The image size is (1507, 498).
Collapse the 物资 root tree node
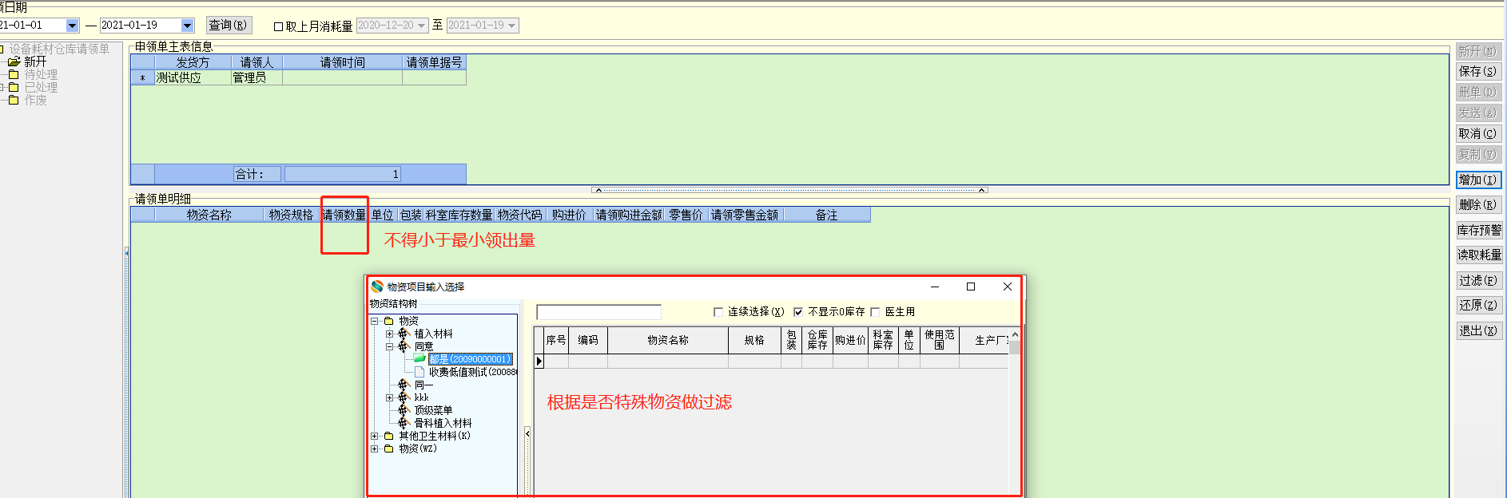pyautogui.click(x=374, y=321)
